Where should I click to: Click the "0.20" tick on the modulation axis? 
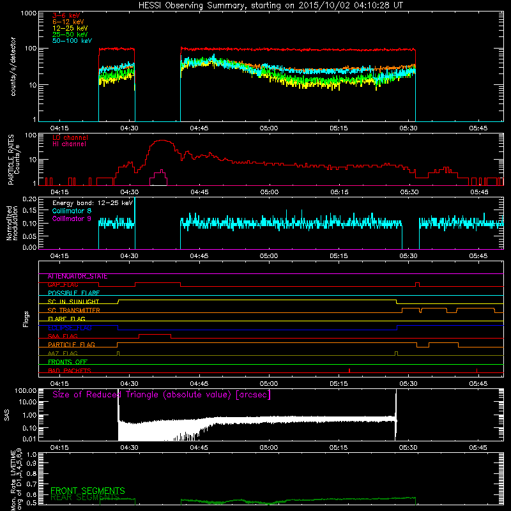[29, 199]
